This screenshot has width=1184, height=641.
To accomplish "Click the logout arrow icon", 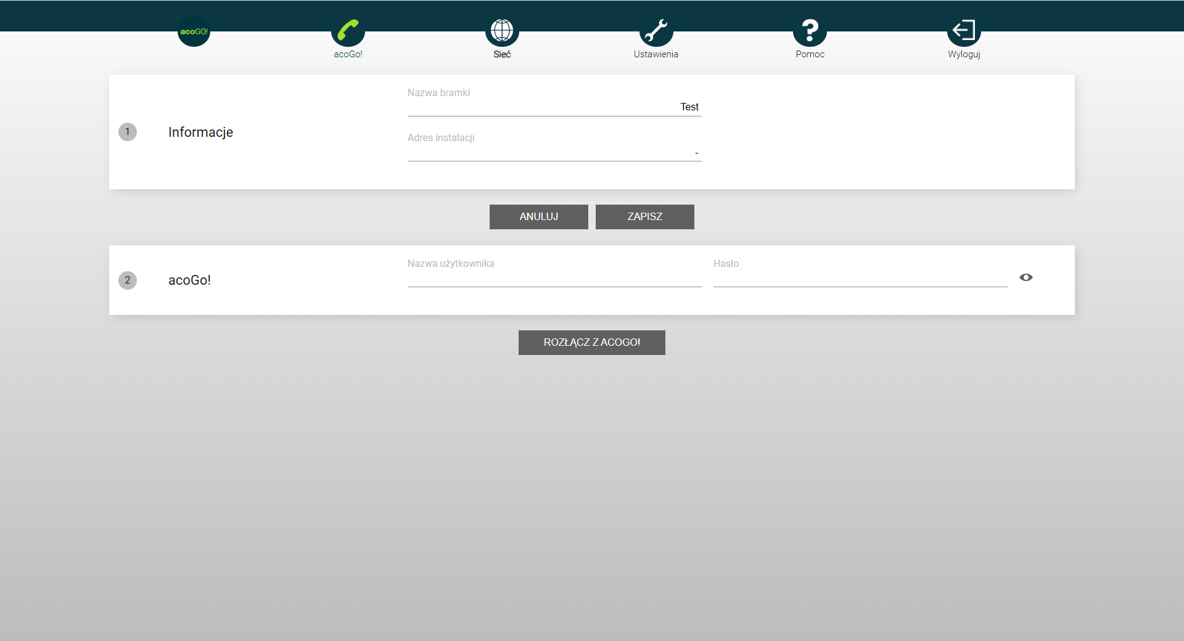I will tap(964, 30).
